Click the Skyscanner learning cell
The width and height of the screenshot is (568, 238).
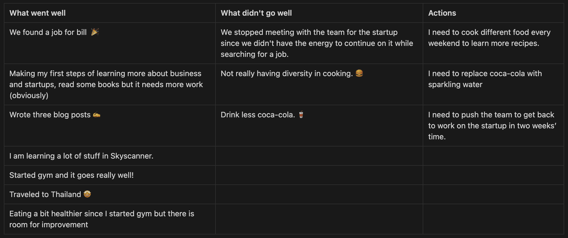(110, 156)
